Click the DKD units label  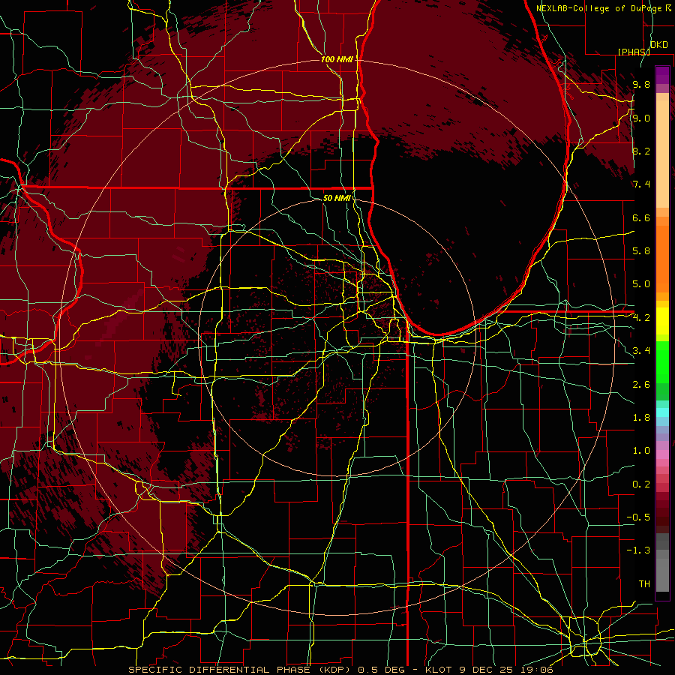[659, 45]
